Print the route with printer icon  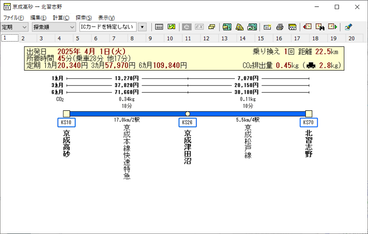click(x=279, y=27)
